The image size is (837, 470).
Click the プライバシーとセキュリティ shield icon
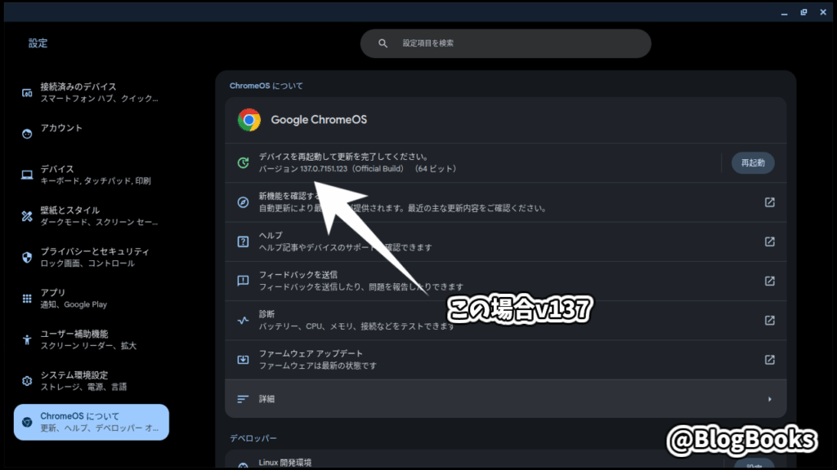(x=27, y=257)
